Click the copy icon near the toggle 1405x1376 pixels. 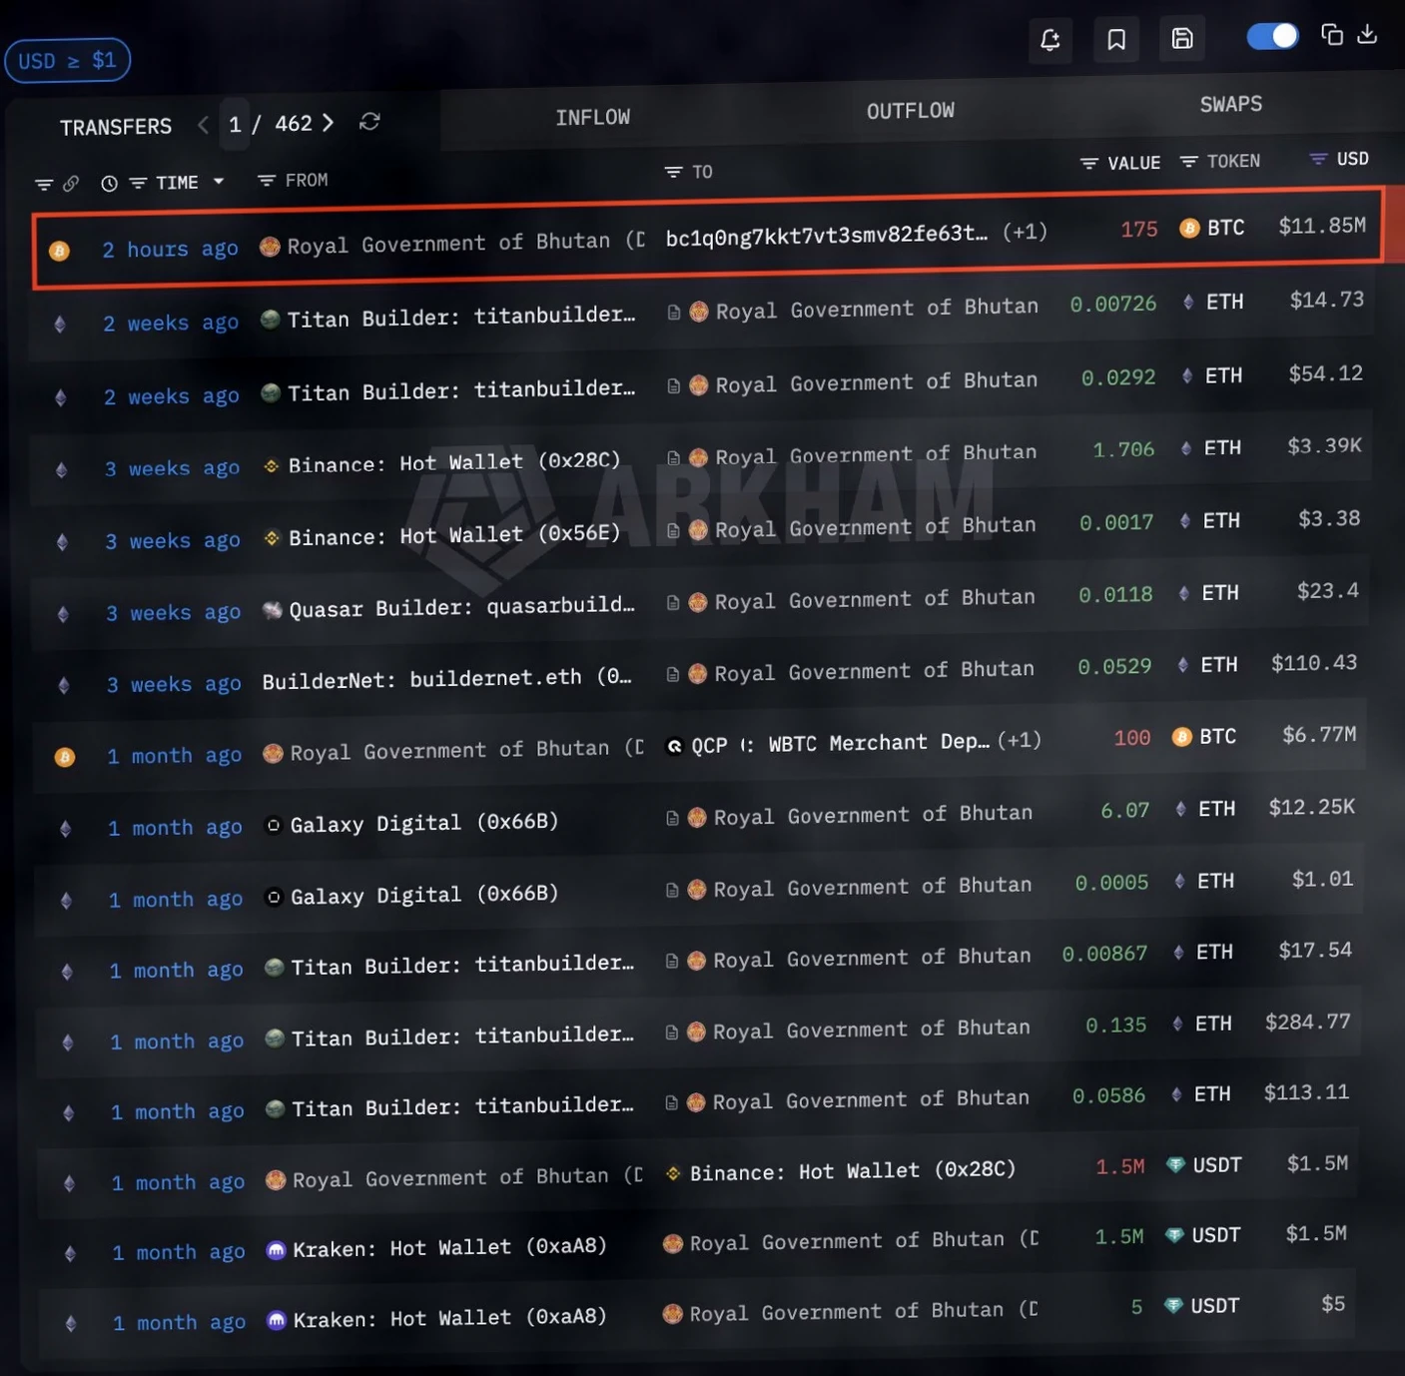click(x=1332, y=35)
